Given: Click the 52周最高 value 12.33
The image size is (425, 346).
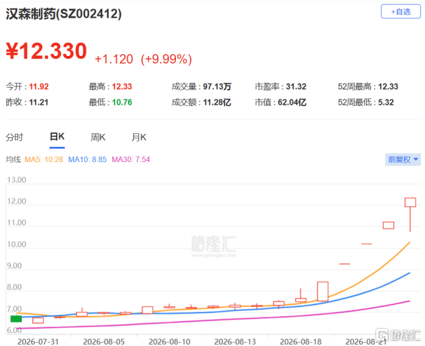Looking at the screenshot, I should (x=388, y=86).
